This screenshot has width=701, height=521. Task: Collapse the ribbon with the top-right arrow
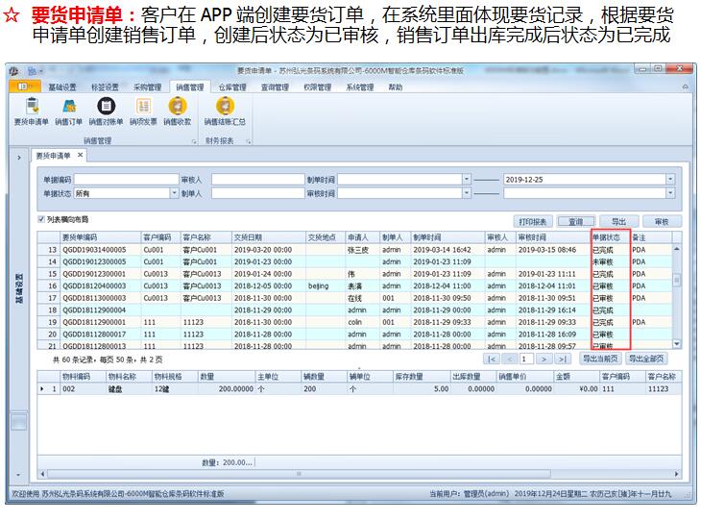pos(685,87)
